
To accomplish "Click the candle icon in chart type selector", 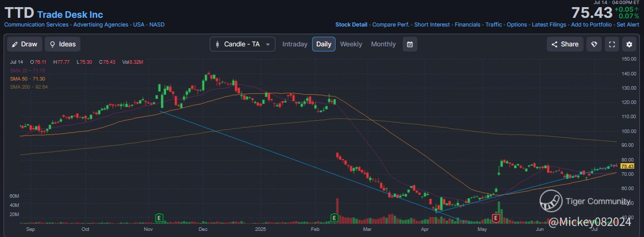I will coord(218,44).
